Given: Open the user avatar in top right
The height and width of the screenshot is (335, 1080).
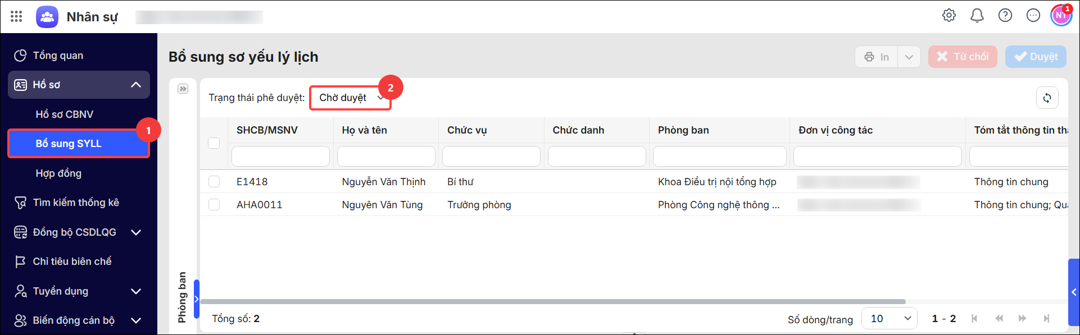Looking at the screenshot, I should tap(1061, 16).
